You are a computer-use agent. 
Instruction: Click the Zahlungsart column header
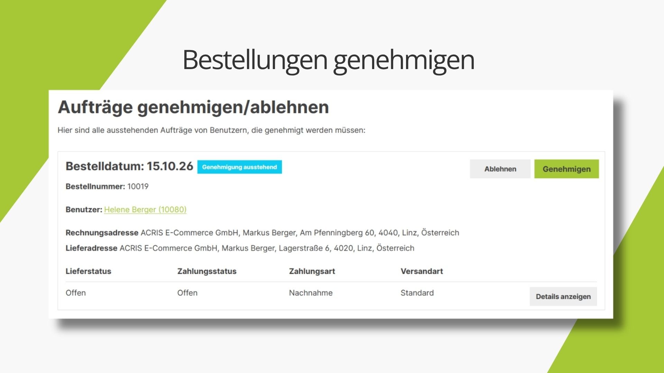point(312,271)
